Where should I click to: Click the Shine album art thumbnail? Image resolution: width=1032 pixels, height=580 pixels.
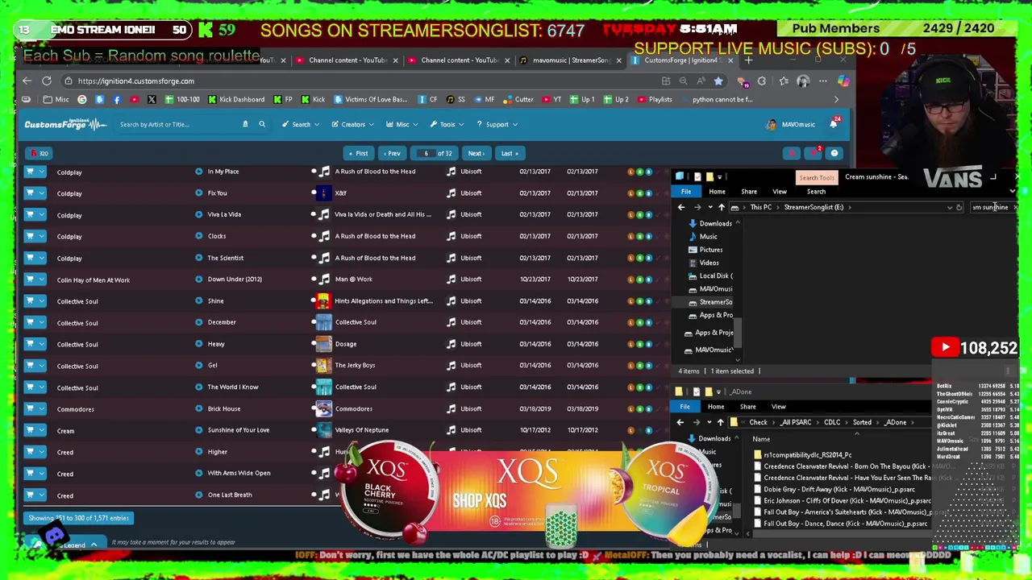(x=323, y=301)
